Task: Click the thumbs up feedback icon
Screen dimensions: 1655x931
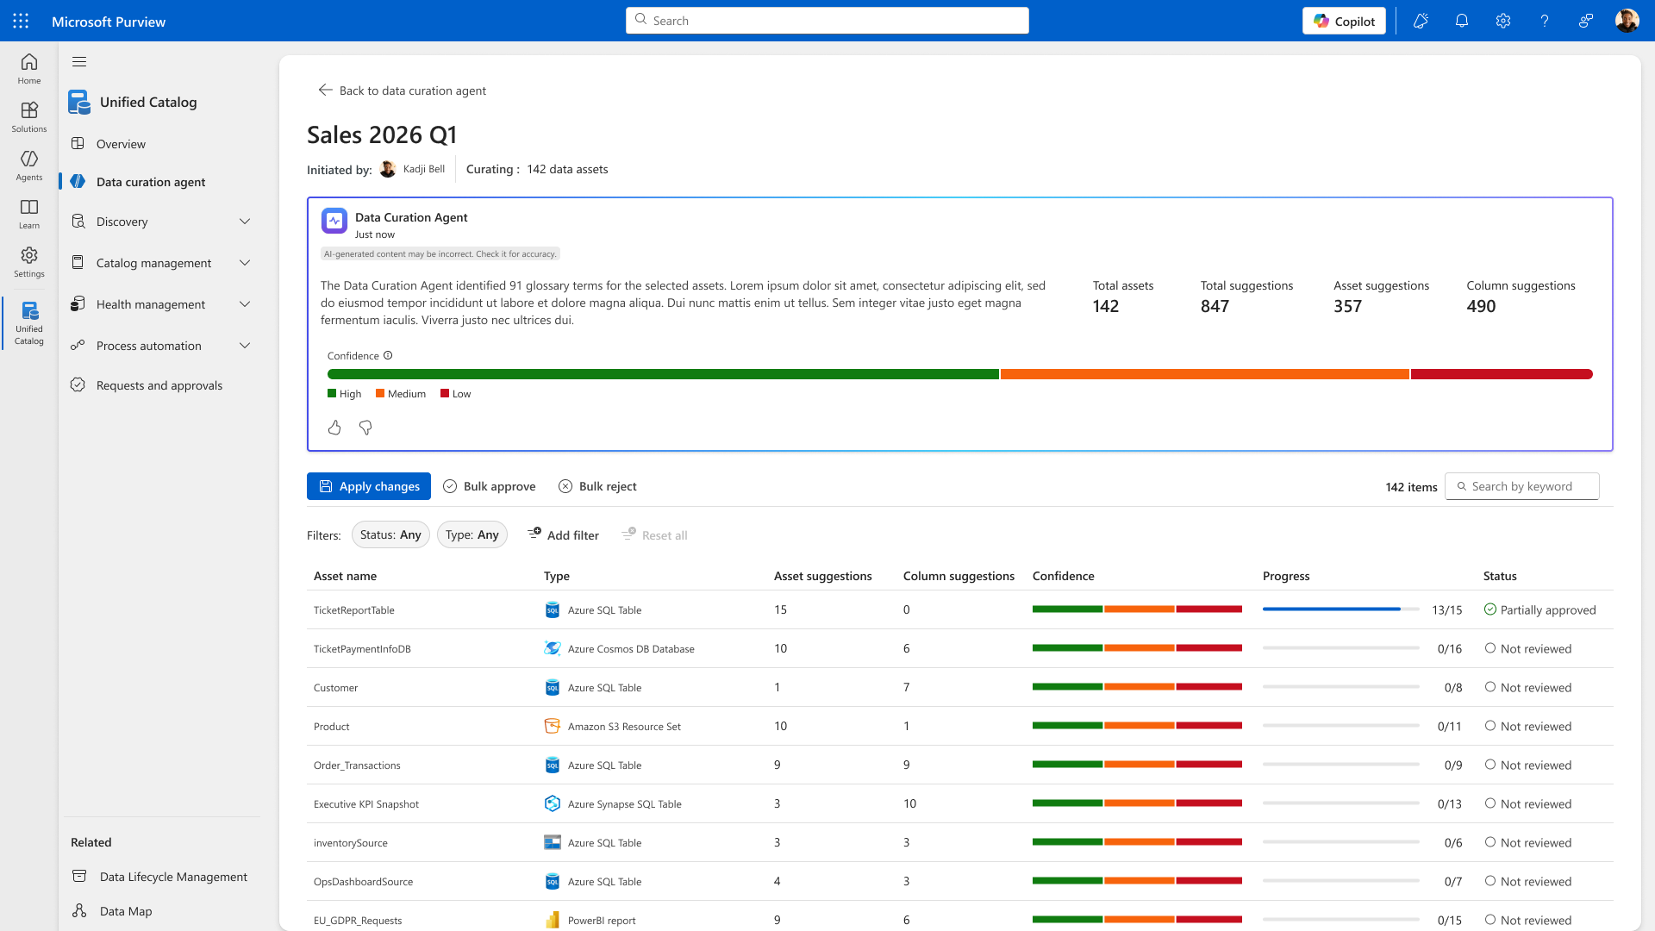Action: pos(334,428)
